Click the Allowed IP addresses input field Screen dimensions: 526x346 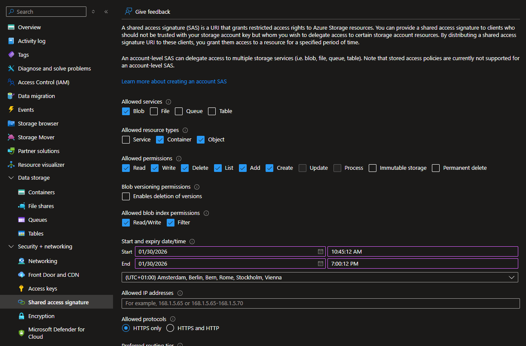[x=321, y=303]
